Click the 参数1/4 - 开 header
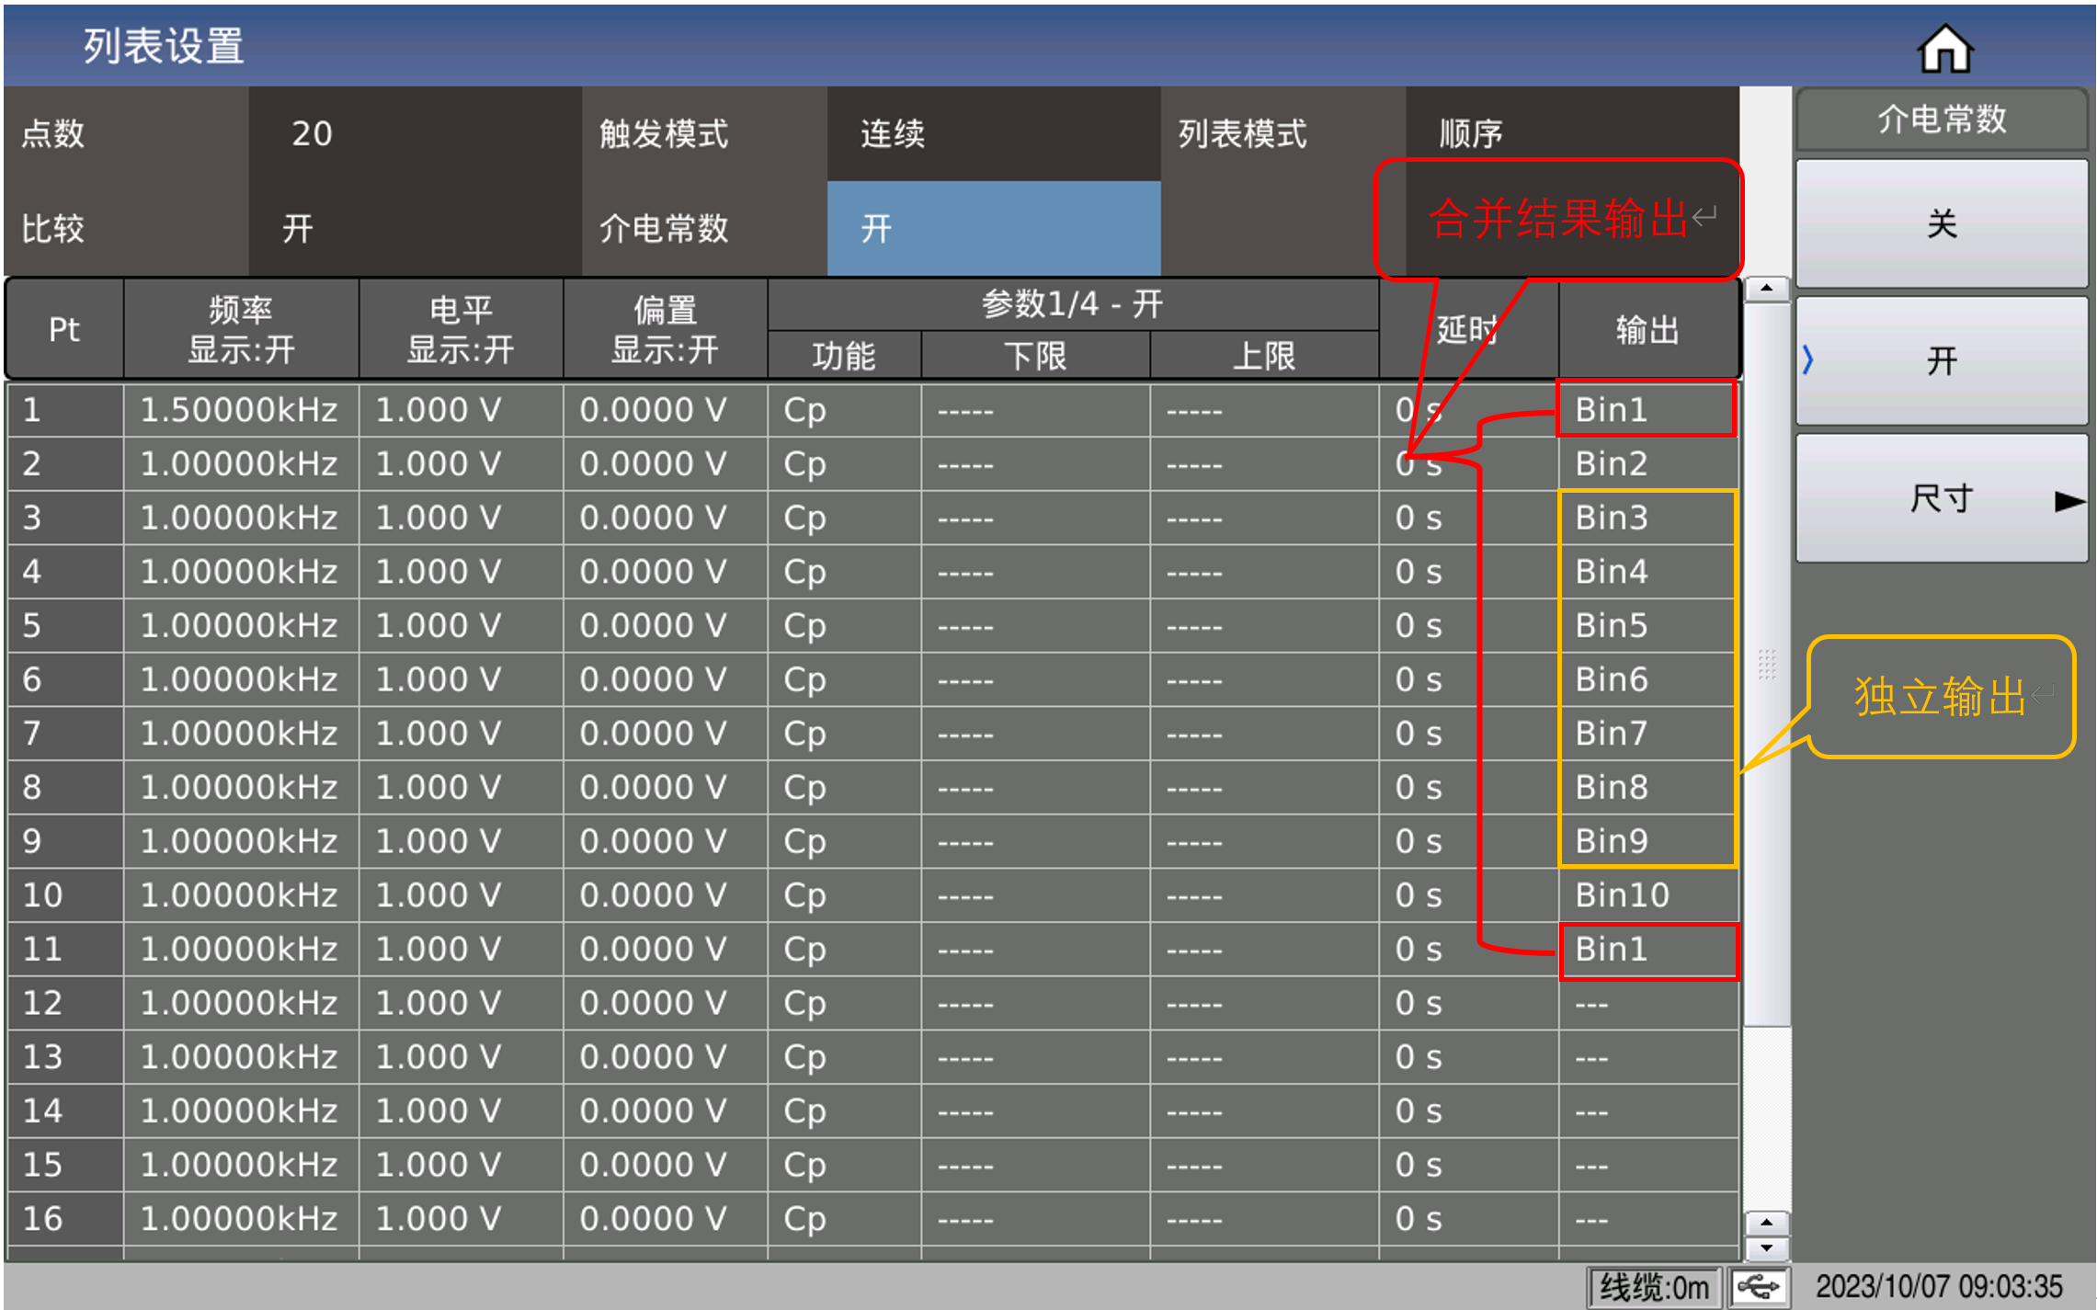This screenshot has width=2097, height=1310. pyautogui.click(x=1072, y=303)
